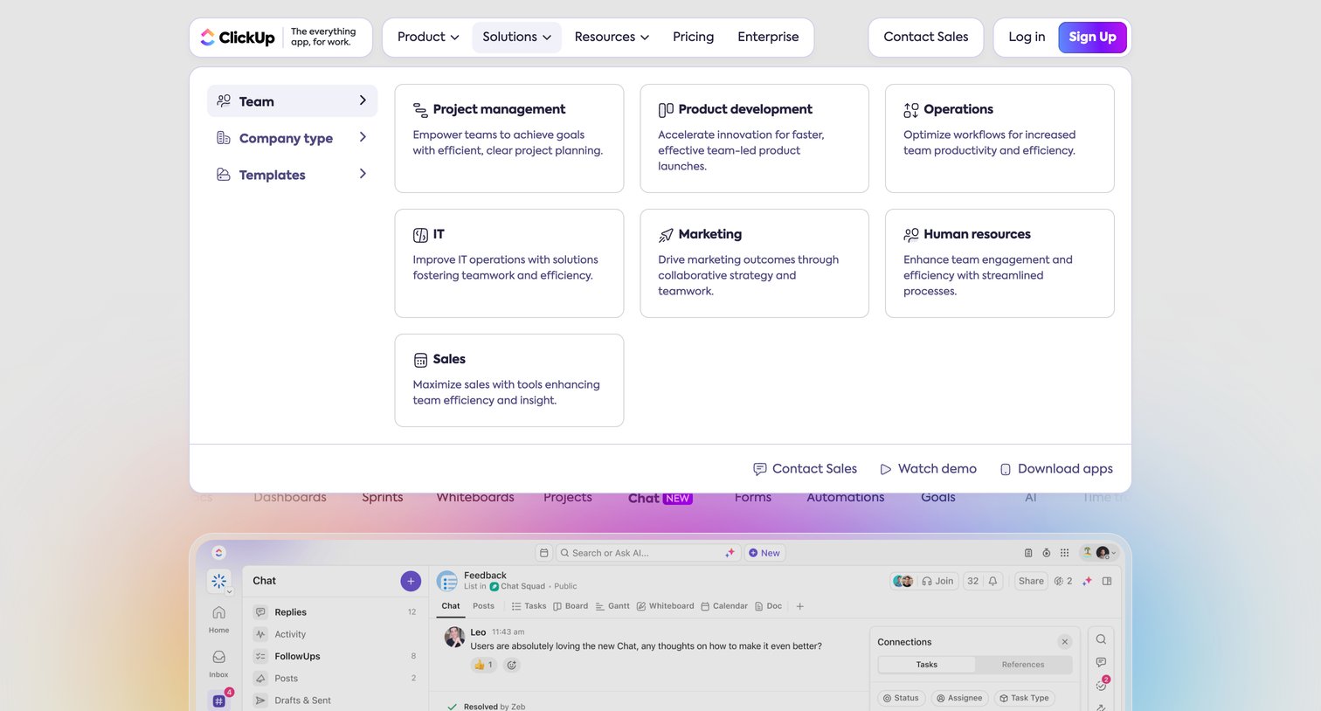
Task: Go to Home in the app sidebar
Action: [218, 618]
